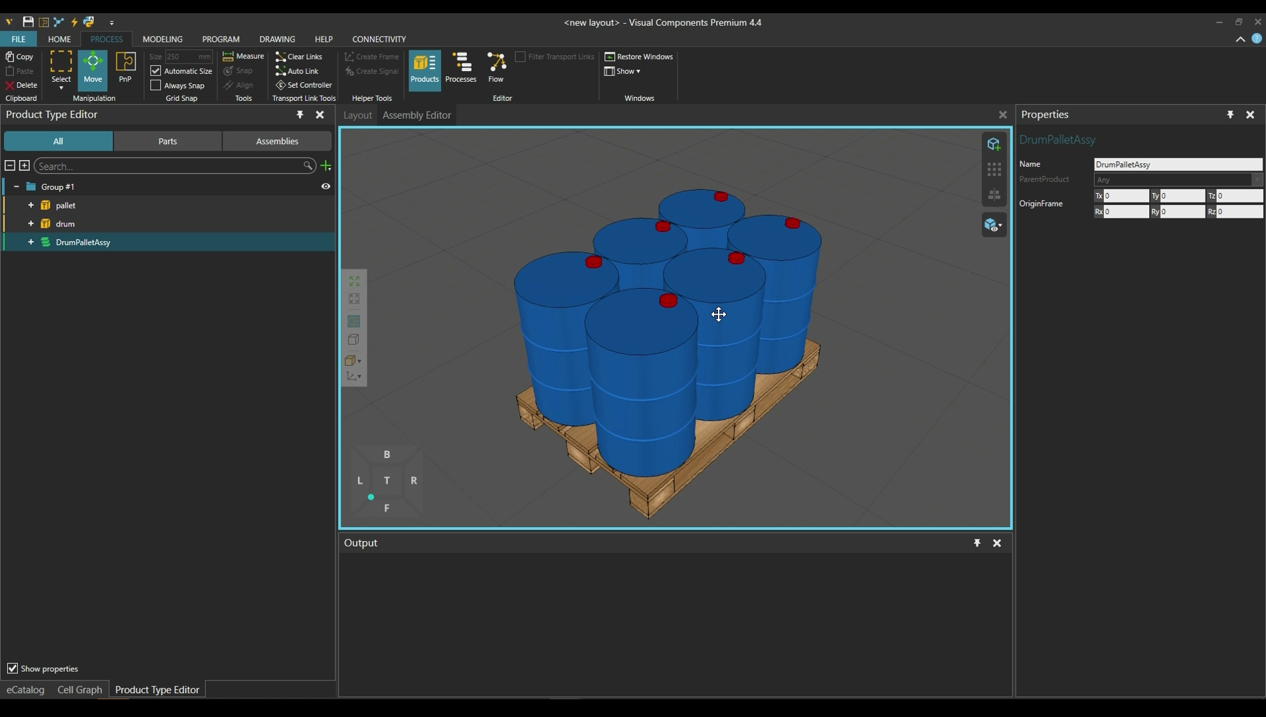Click Restore Windows button
1266x717 pixels.
[x=639, y=56]
